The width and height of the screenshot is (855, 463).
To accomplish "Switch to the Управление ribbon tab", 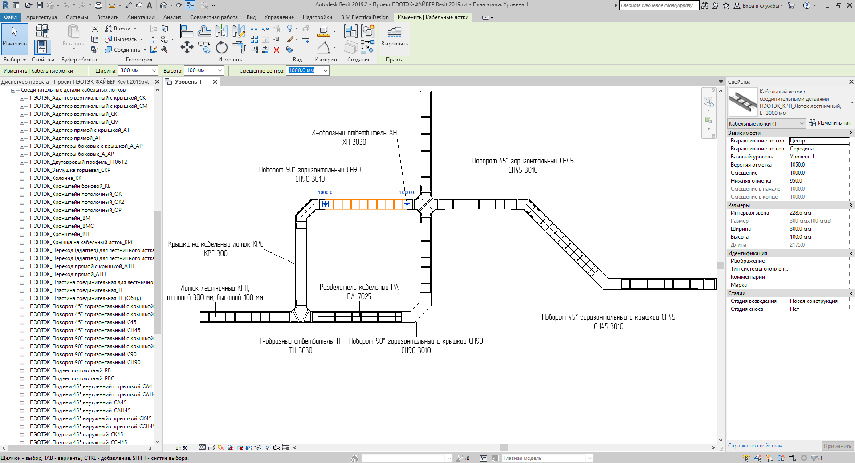I will coord(279,17).
